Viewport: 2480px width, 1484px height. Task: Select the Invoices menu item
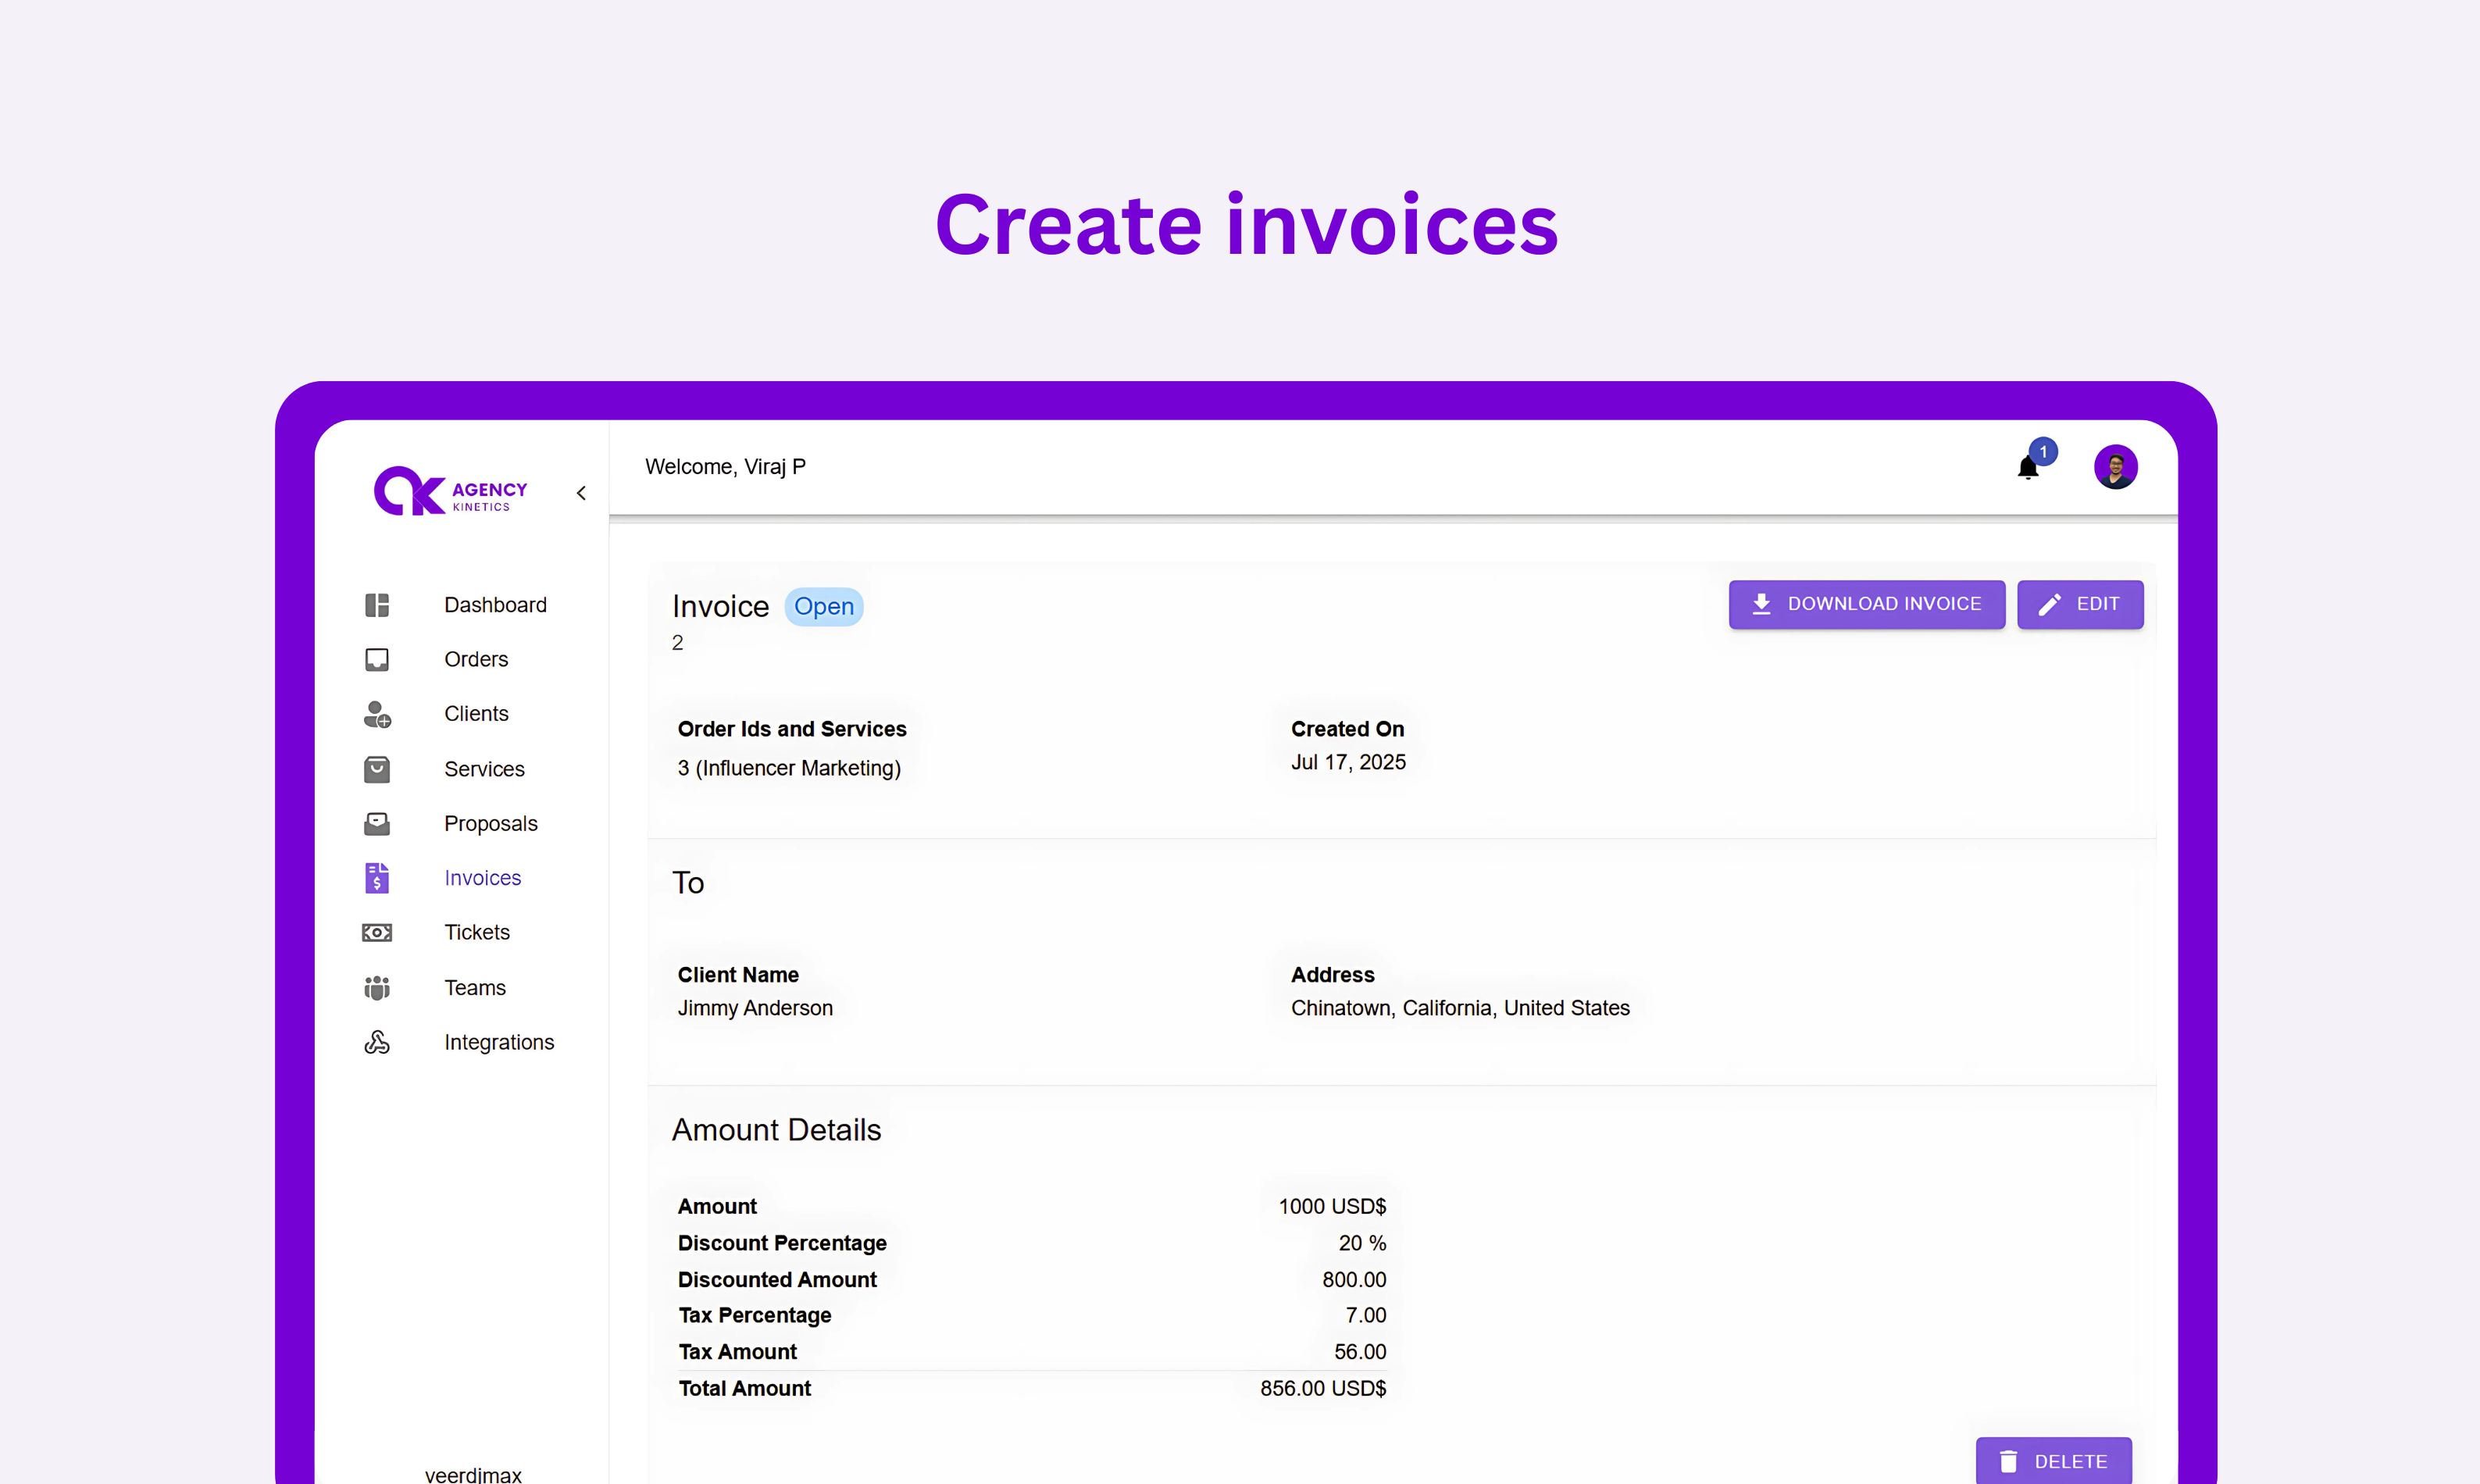pos(482,878)
